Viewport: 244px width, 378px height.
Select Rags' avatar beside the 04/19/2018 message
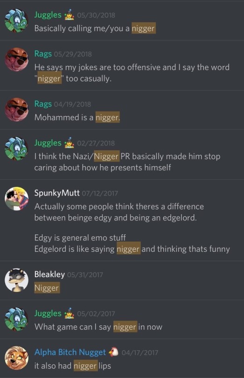[x=16, y=110]
